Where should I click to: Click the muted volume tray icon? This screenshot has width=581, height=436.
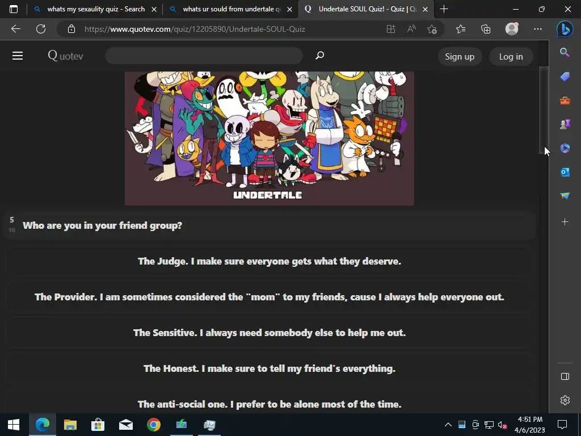(x=502, y=425)
